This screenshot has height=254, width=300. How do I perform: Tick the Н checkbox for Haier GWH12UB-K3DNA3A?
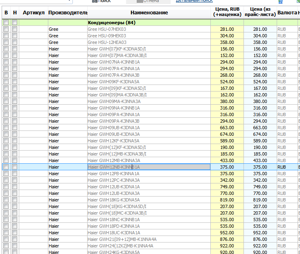(14, 193)
